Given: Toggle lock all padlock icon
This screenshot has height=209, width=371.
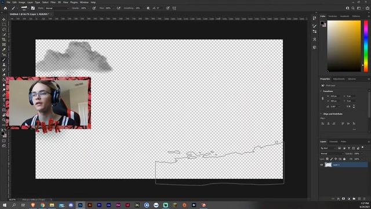Looking at the screenshot, I should click(x=344, y=159).
